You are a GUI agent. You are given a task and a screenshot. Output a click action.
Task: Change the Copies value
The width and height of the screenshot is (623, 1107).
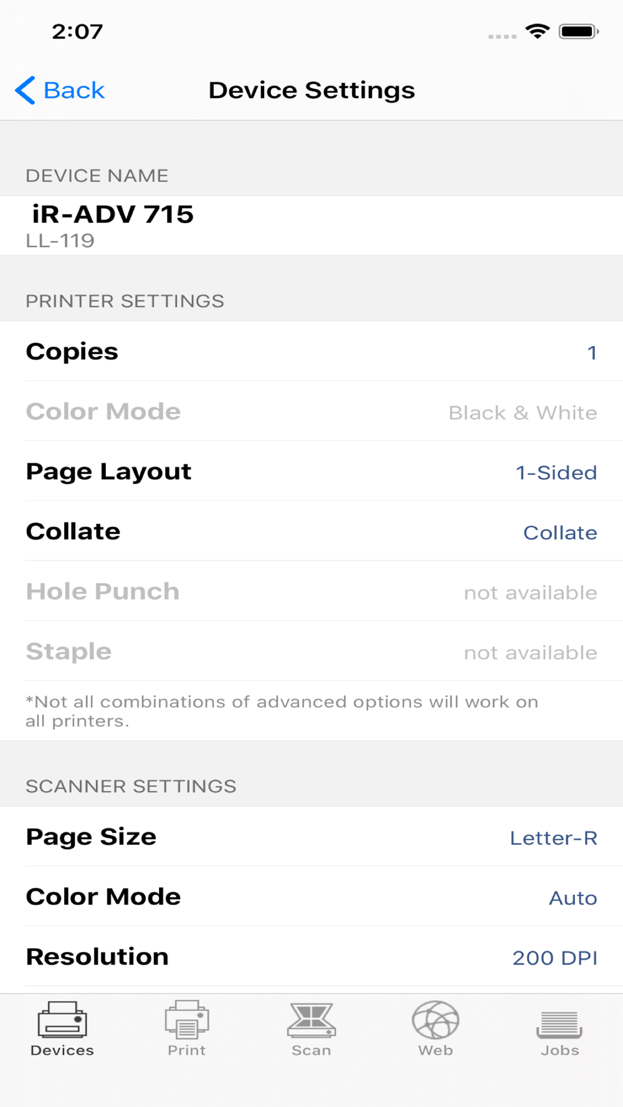tap(591, 353)
